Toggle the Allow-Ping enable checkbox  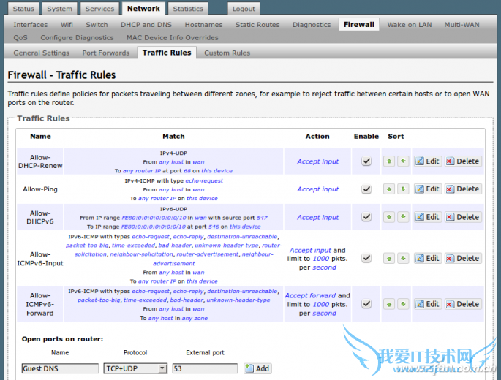366,189
